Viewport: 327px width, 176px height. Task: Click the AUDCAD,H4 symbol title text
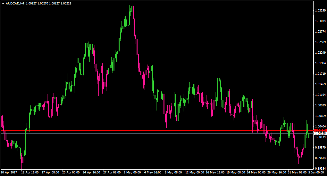(x=15, y=3)
